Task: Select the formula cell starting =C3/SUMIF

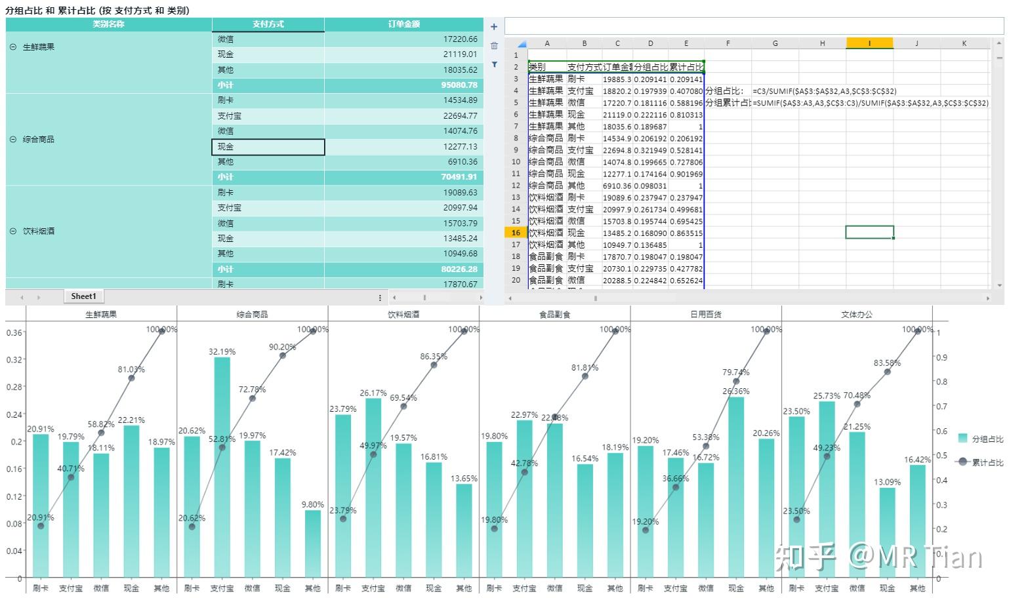Action: [825, 91]
